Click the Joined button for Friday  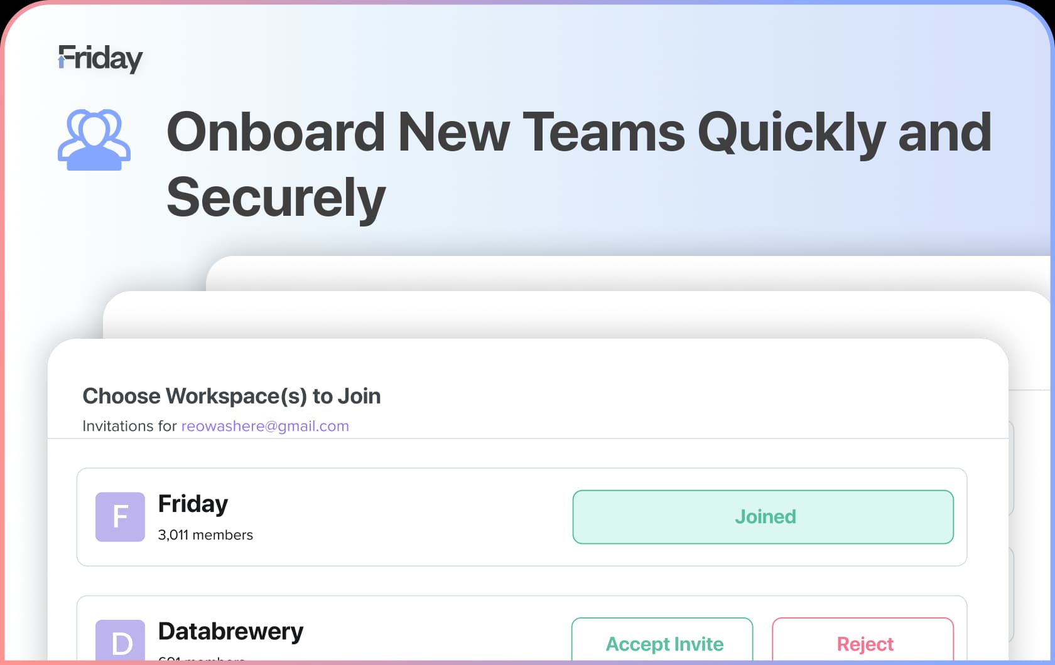[763, 517]
